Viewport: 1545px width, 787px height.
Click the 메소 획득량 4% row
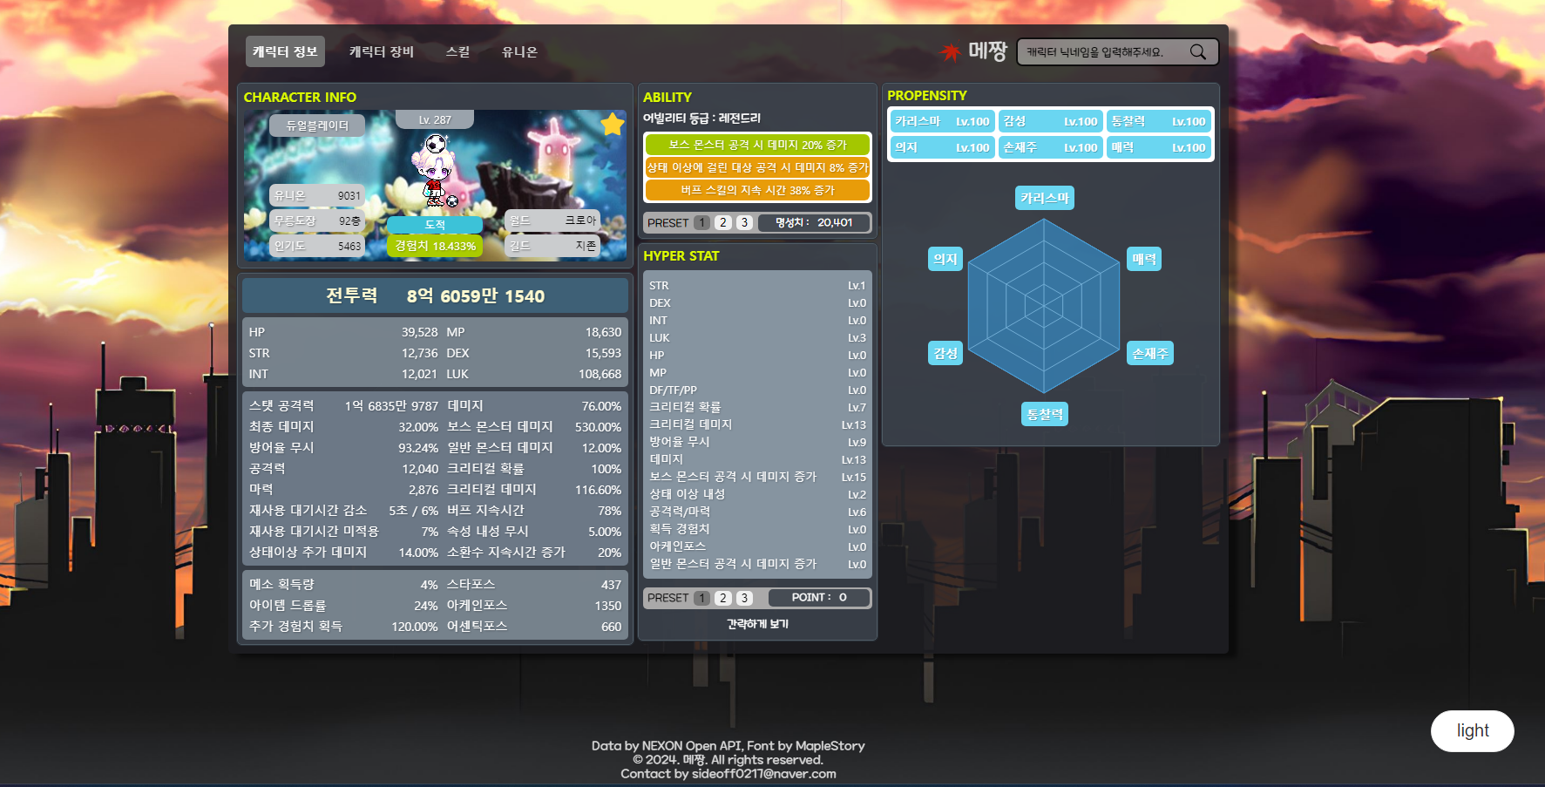[343, 585]
